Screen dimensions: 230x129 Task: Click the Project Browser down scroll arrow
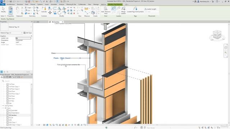(31, 125)
